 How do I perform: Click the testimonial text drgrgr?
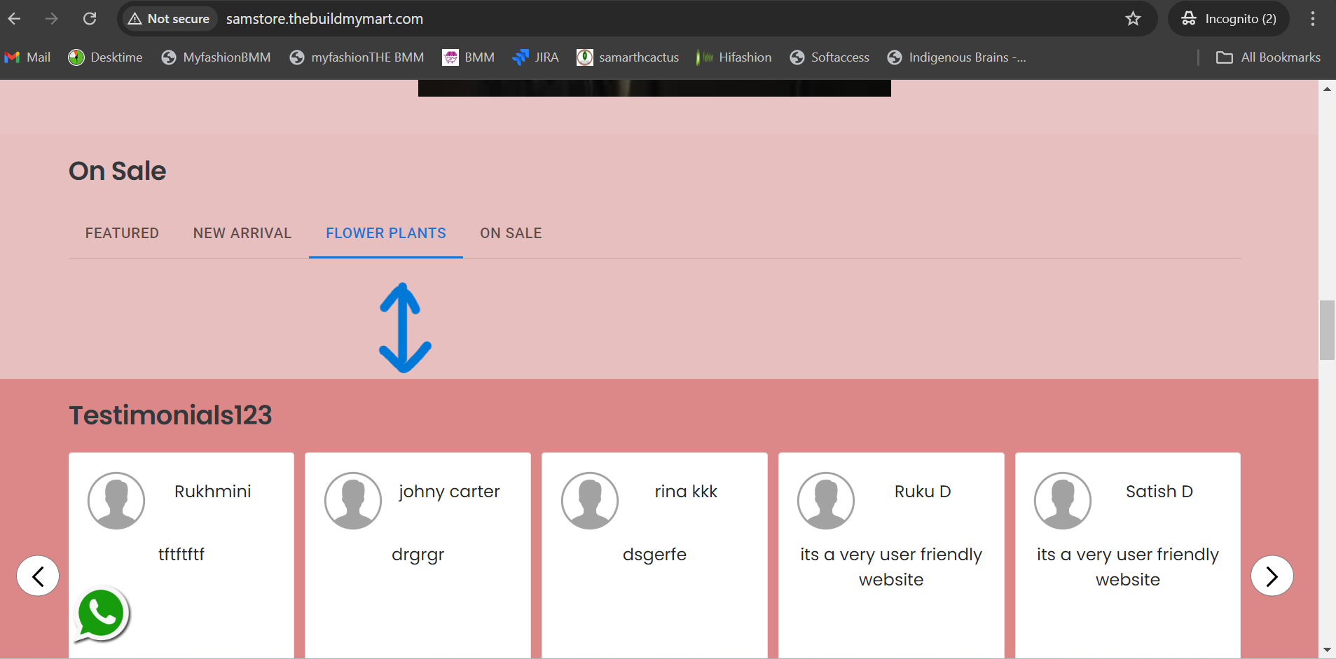coord(418,555)
